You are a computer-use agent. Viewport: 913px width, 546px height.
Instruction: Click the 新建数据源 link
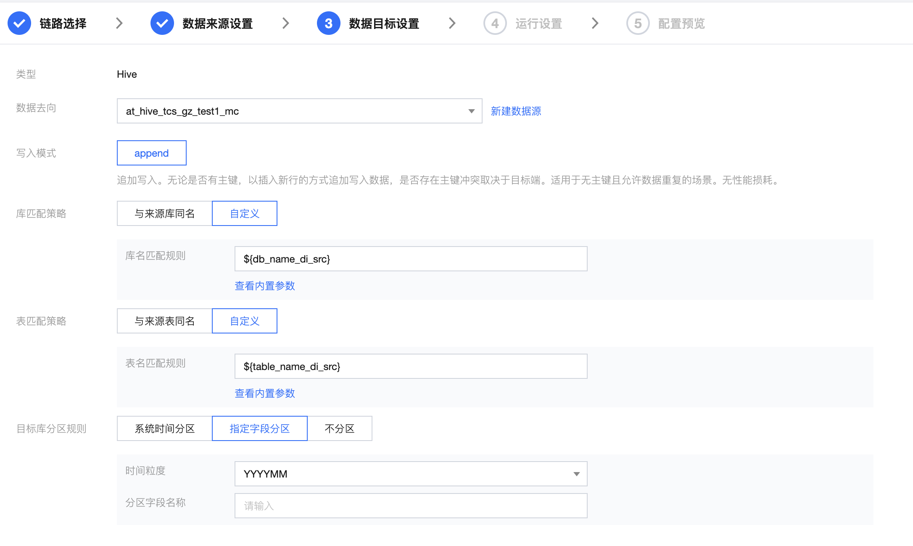pos(516,111)
